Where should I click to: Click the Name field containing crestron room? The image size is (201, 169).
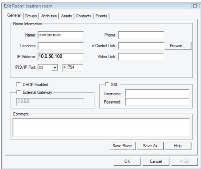(61, 35)
